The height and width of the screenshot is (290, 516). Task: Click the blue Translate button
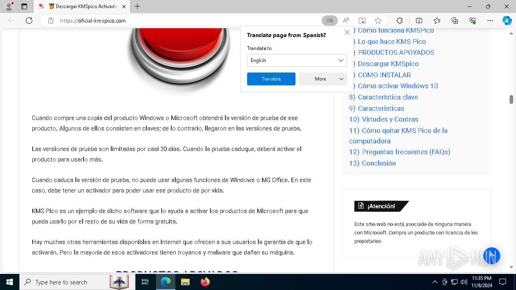click(271, 79)
